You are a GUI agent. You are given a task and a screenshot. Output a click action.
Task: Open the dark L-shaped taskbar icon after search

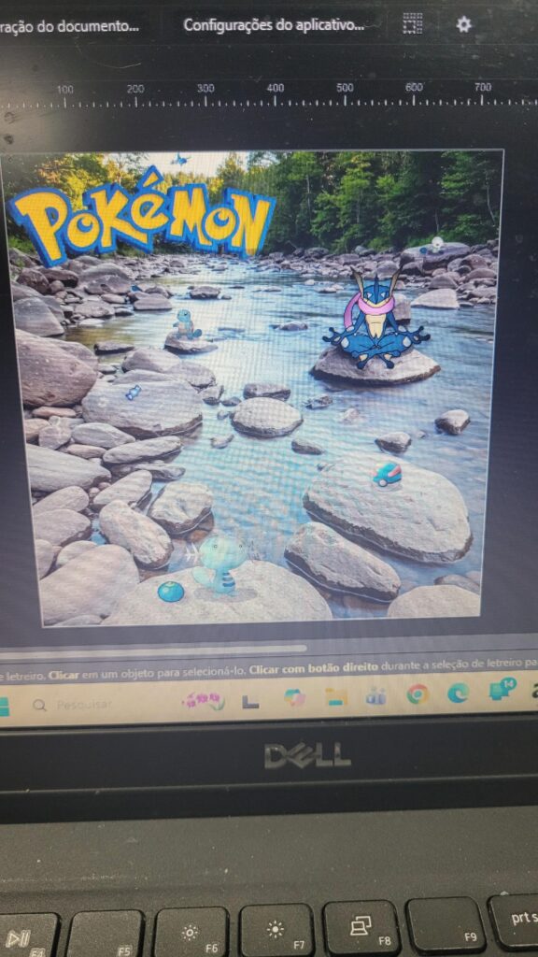(x=250, y=703)
